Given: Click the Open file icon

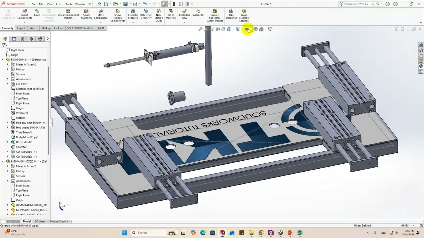Looking at the screenshot, I should pos(116,4).
